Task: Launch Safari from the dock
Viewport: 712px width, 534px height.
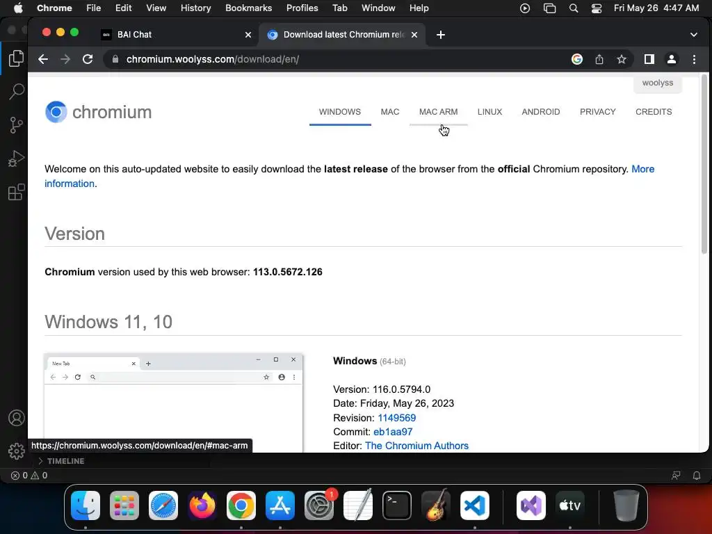Action: (x=163, y=505)
